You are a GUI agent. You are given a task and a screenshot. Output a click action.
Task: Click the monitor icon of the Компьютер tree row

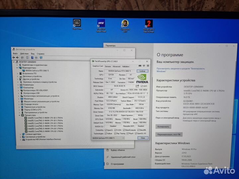pyautogui.click(x=21, y=88)
